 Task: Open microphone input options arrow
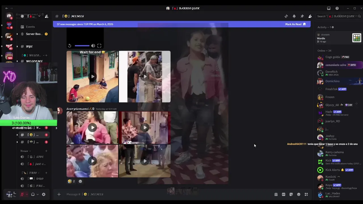(x=27, y=194)
